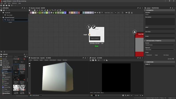Pin the 3D View panel

click(x=83, y=58)
